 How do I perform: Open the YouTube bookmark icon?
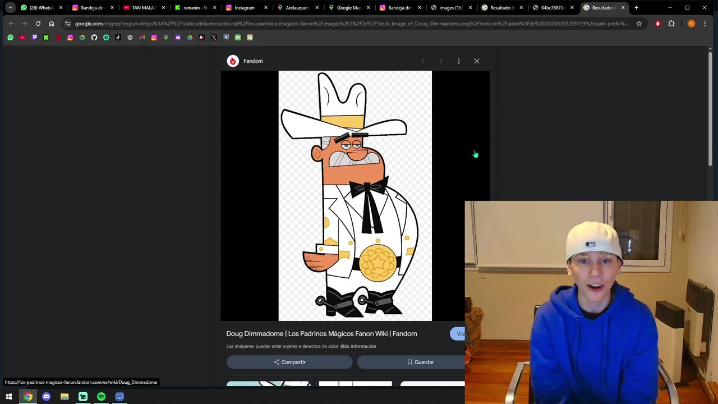pyautogui.click(x=22, y=37)
